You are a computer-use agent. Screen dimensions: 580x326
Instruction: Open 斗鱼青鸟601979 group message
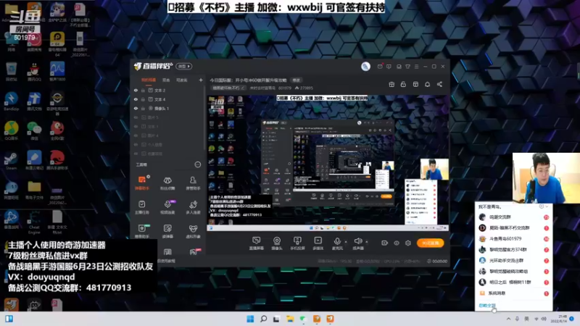pyautogui.click(x=514, y=239)
